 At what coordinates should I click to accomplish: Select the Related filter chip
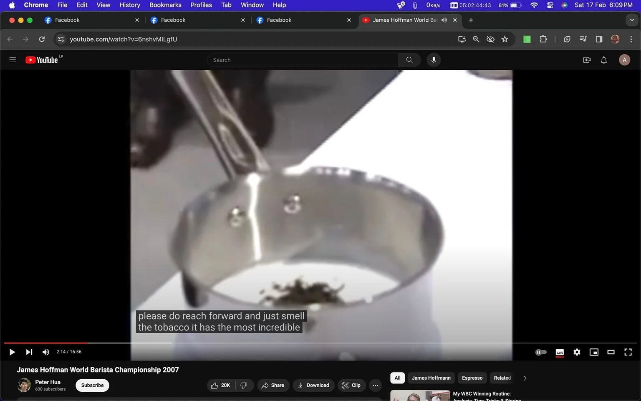[x=502, y=378]
